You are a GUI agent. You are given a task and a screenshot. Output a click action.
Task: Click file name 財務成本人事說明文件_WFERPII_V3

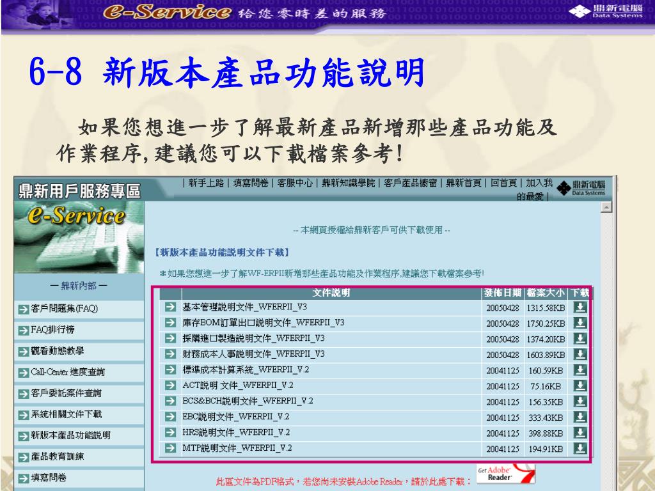pyautogui.click(x=253, y=354)
